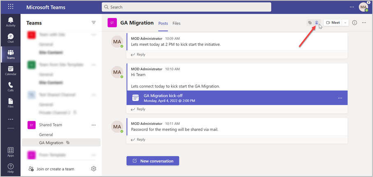Open Chat from the left rail

(x=11, y=38)
